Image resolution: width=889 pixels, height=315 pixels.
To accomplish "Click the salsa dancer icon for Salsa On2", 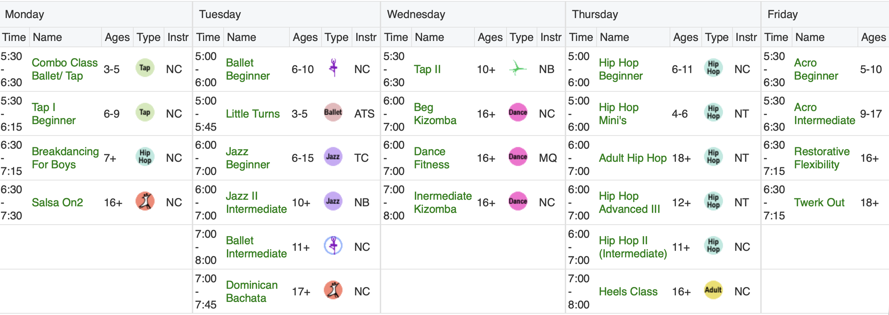I will click(145, 201).
